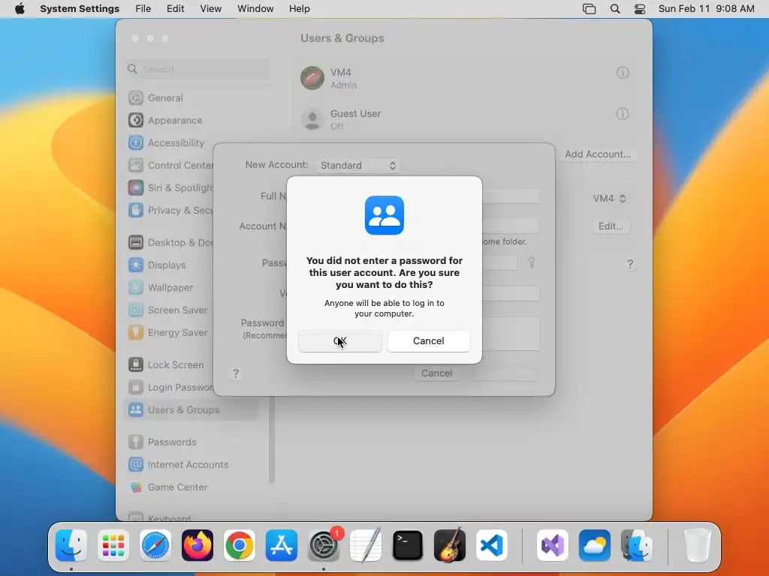Screen dimensions: 769x576
Task: Open the Window menu
Action: pos(255,9)
